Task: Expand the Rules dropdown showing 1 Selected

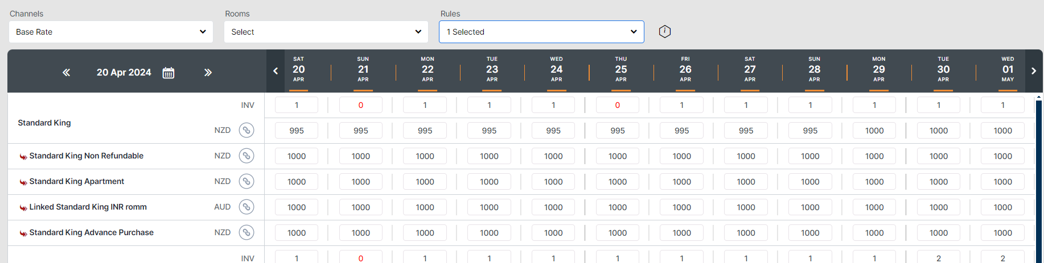Action: click(x=541, y=32)
